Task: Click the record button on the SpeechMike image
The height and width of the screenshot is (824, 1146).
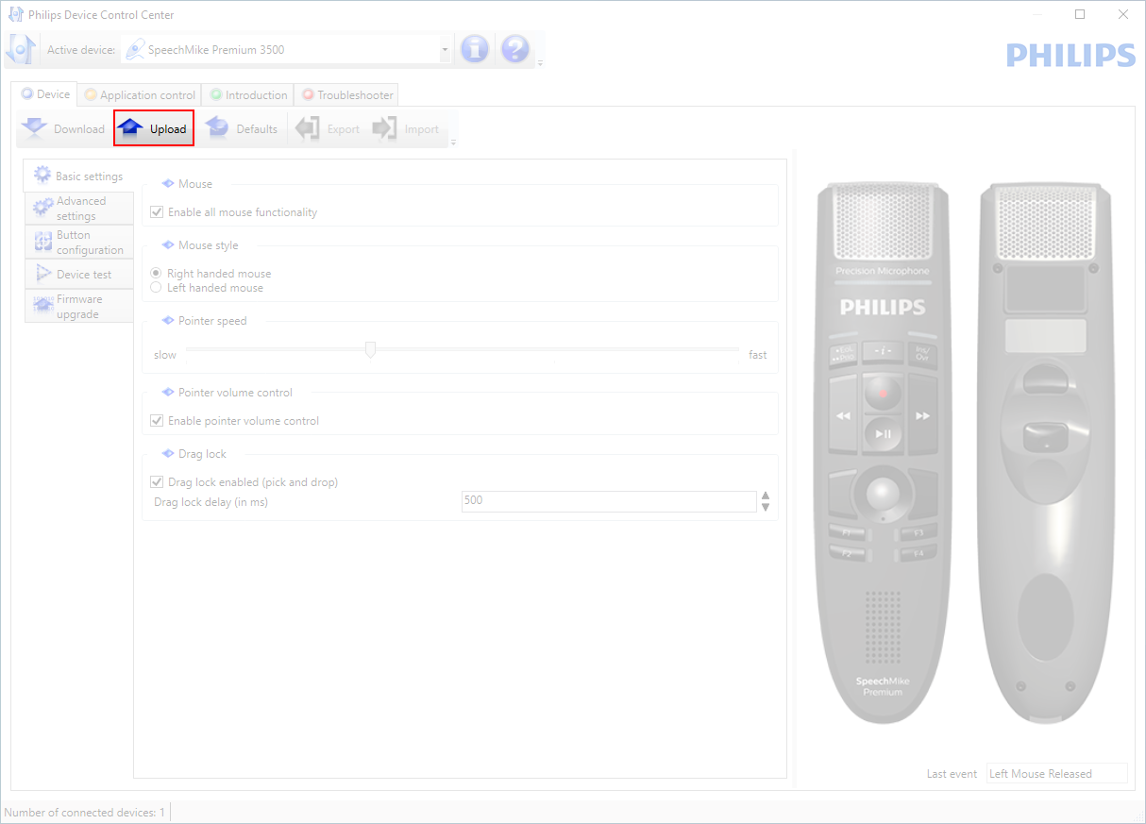Action: pyautogui.click(x=884, y=393)
